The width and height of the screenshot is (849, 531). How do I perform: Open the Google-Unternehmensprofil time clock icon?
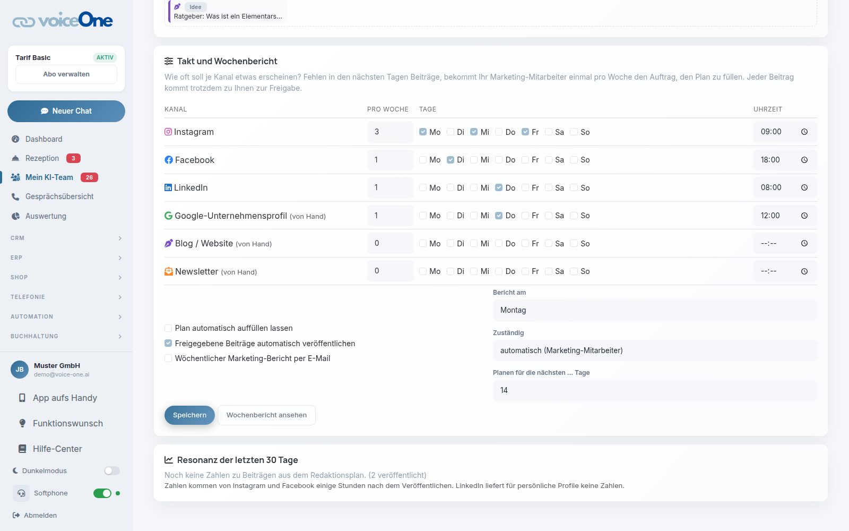pyautogui.click(x=804, y=216)
